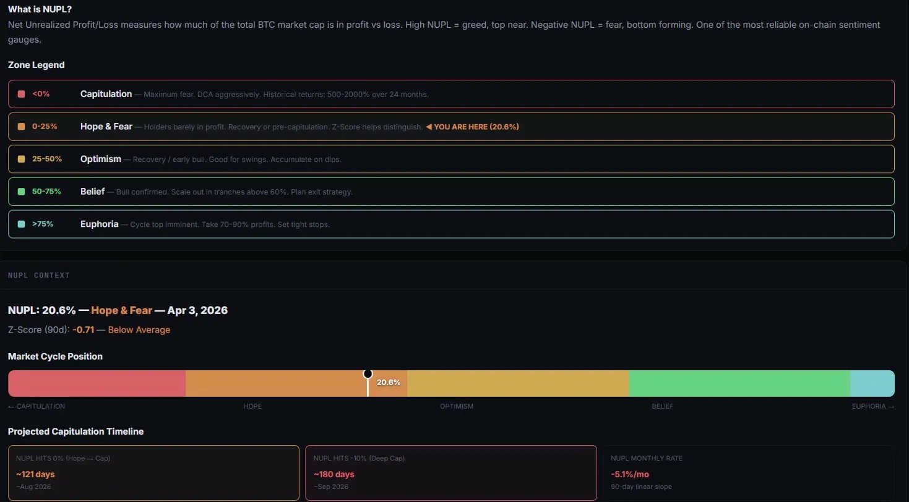Select the white cycle position dot marker

click(368, 373)
